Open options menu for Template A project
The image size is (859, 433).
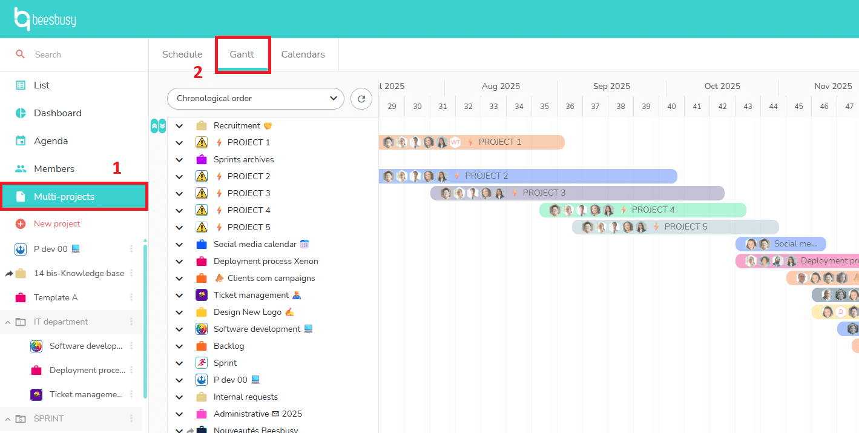pyautogui.click(x=131, y=297)
